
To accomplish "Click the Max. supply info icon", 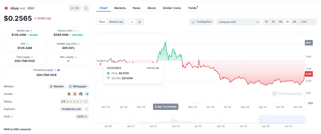I will coord(75,57).
